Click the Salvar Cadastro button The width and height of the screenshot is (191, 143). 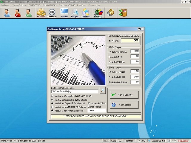click(124, 95)
